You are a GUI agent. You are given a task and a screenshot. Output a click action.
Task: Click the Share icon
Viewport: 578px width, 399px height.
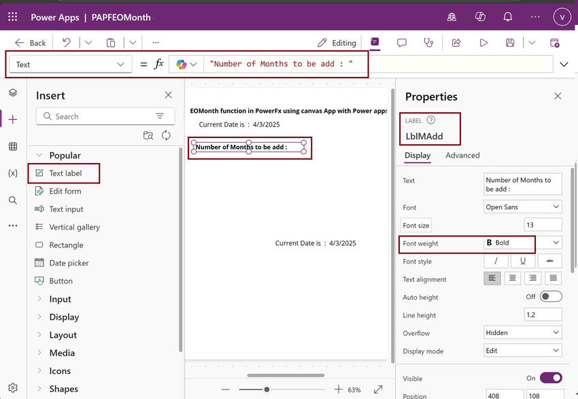point(456,43)
